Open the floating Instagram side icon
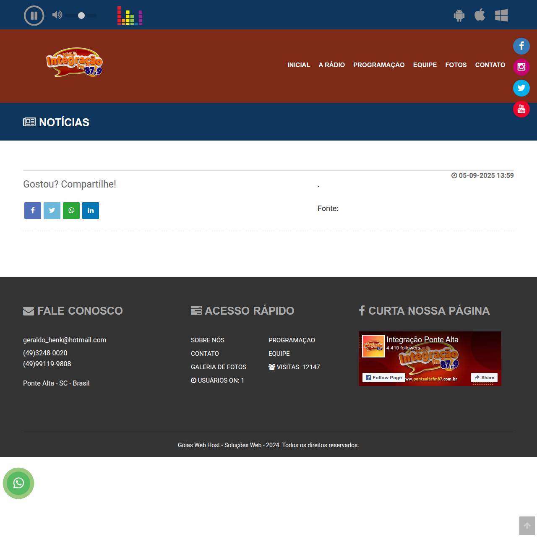The image size is (537, 537). click(x=521, y=67)
